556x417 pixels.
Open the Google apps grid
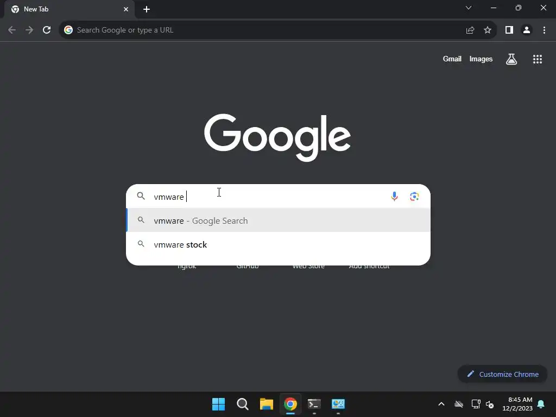[x=538, y=59]
